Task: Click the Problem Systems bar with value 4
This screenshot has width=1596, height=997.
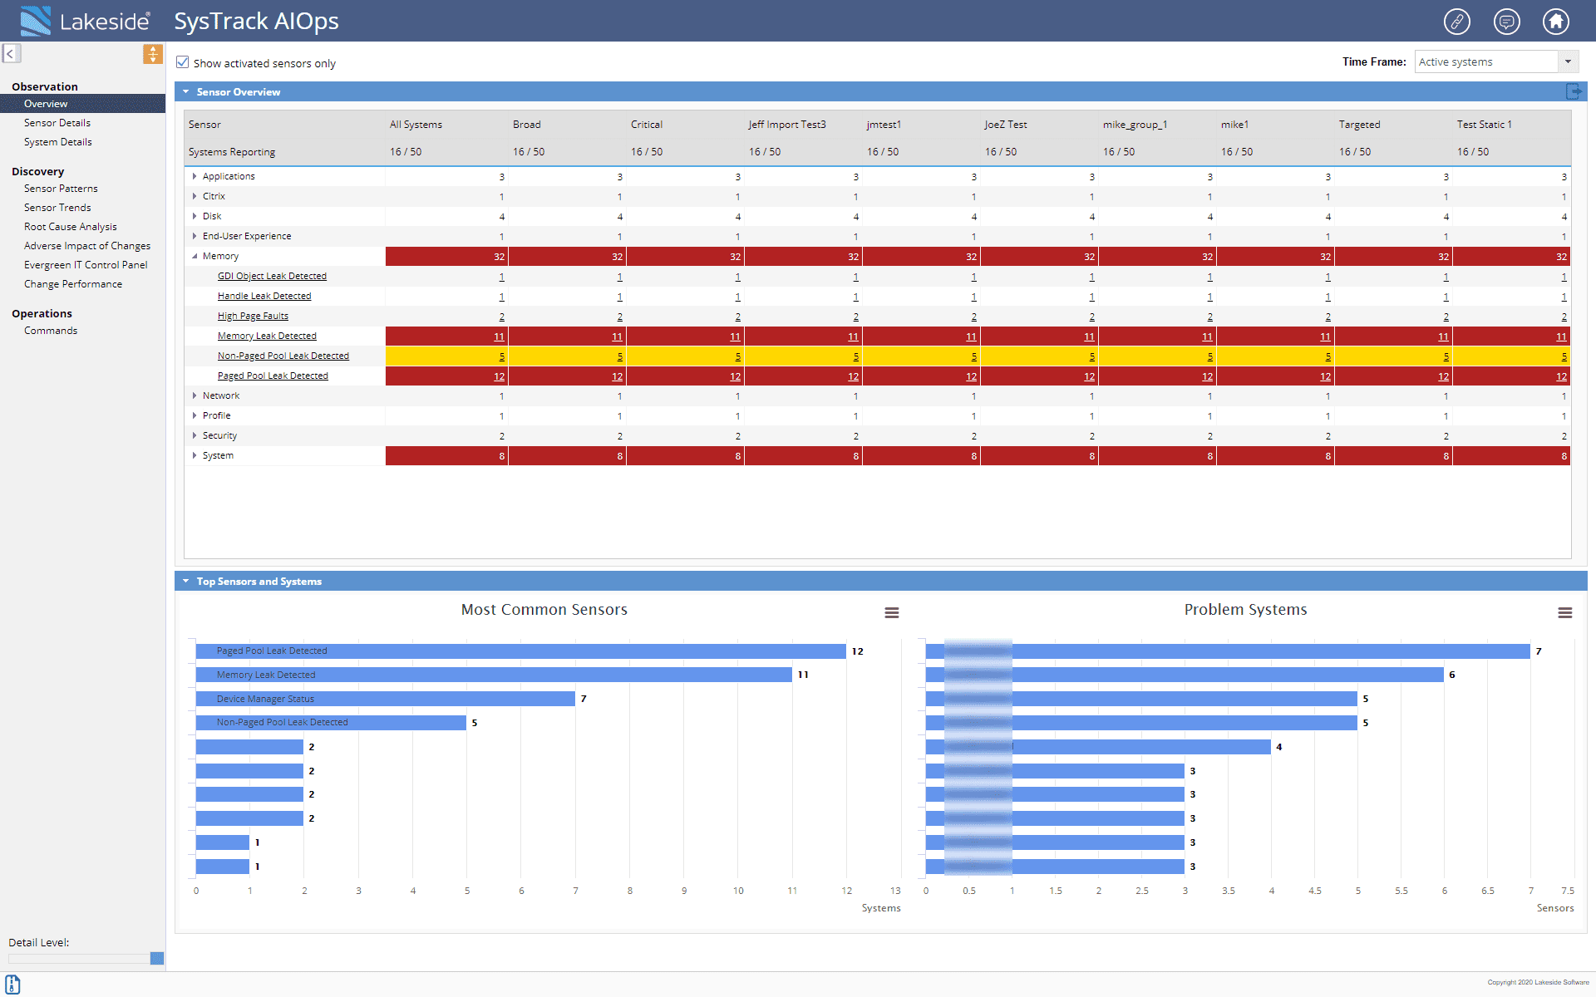Action: tap(1098, 747)
